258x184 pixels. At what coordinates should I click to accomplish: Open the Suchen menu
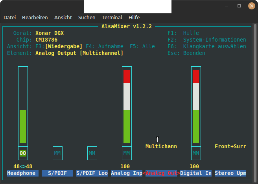point(87,18)
